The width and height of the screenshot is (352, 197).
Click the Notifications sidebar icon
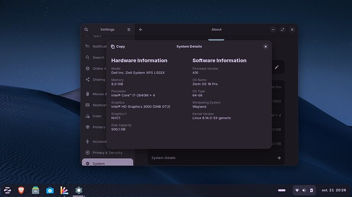[88, 46]
